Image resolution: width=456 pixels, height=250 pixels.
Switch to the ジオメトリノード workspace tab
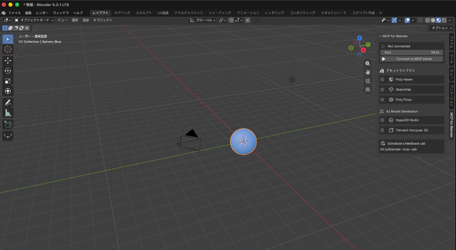pos(334,13)
